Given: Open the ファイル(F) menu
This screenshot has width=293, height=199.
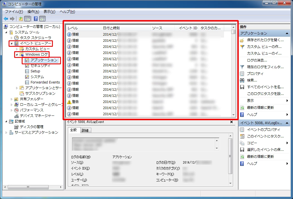Looking at the screenshot, I should tap(14, 12).
